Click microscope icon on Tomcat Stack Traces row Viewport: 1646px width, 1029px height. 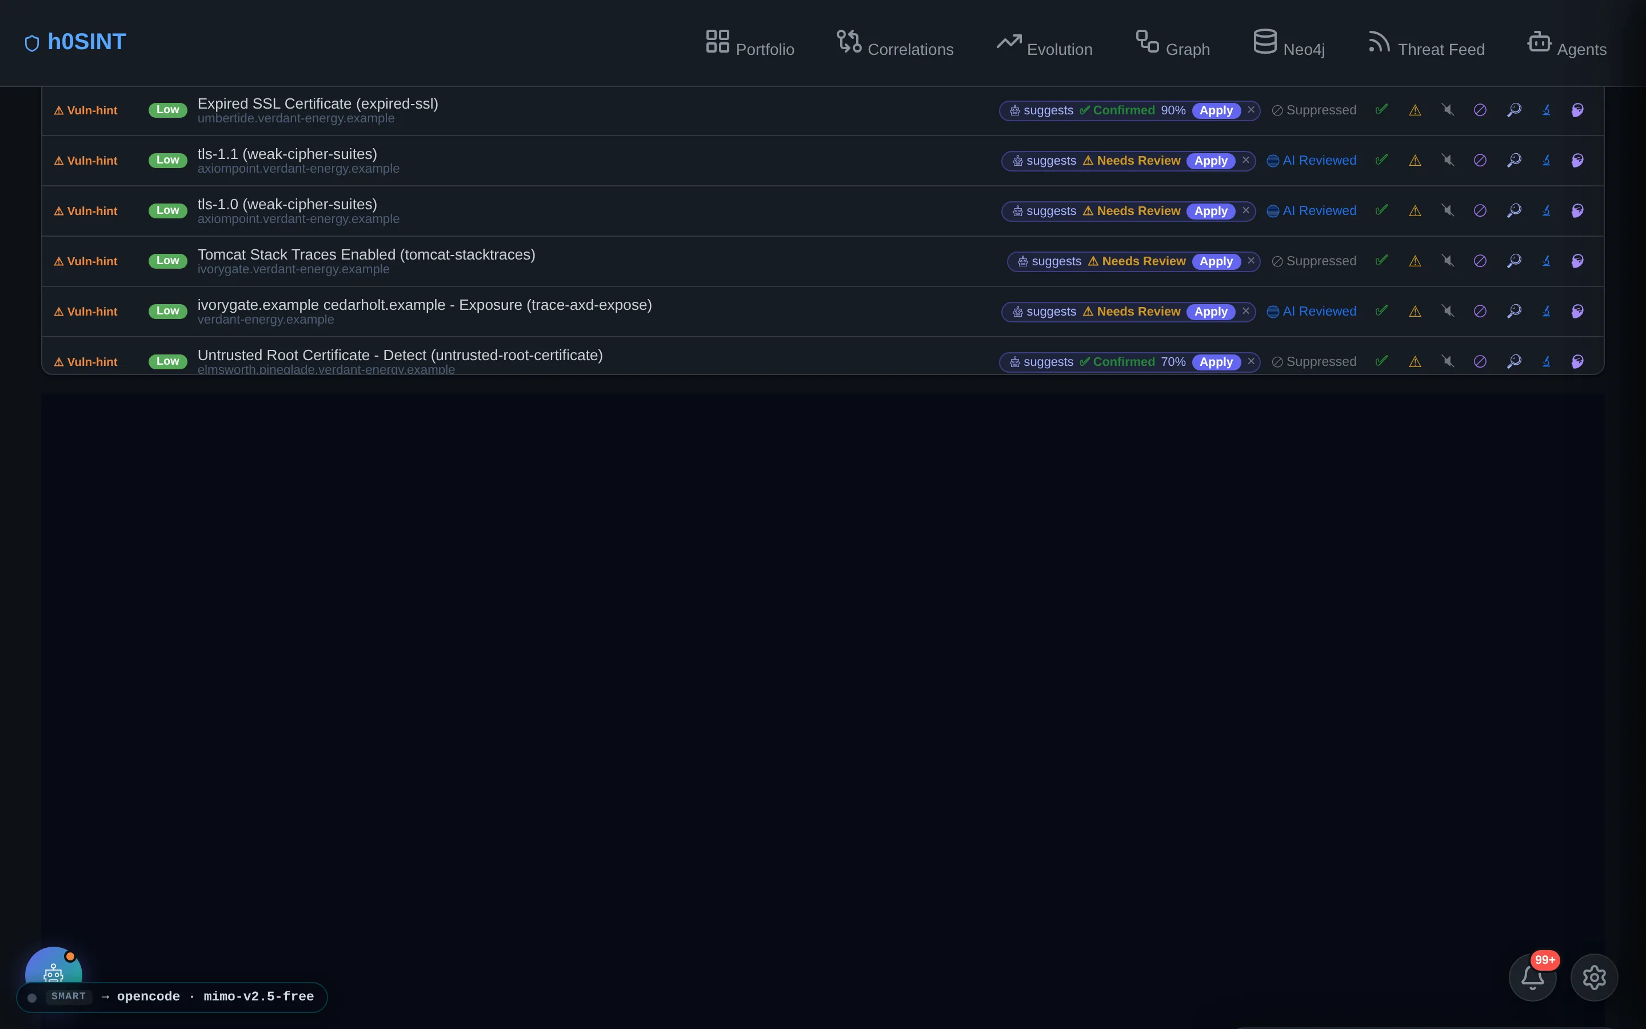pyautogui.click(x=1546, y=261)
